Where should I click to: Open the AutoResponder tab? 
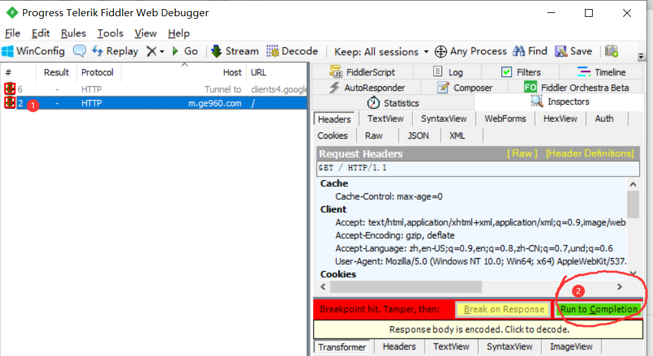367,88
